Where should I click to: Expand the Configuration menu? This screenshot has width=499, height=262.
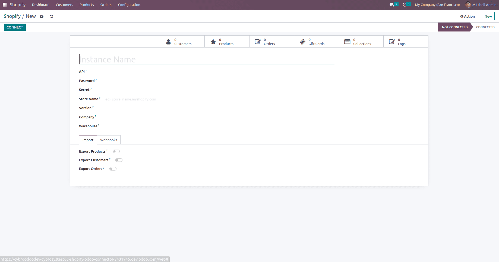129,5
